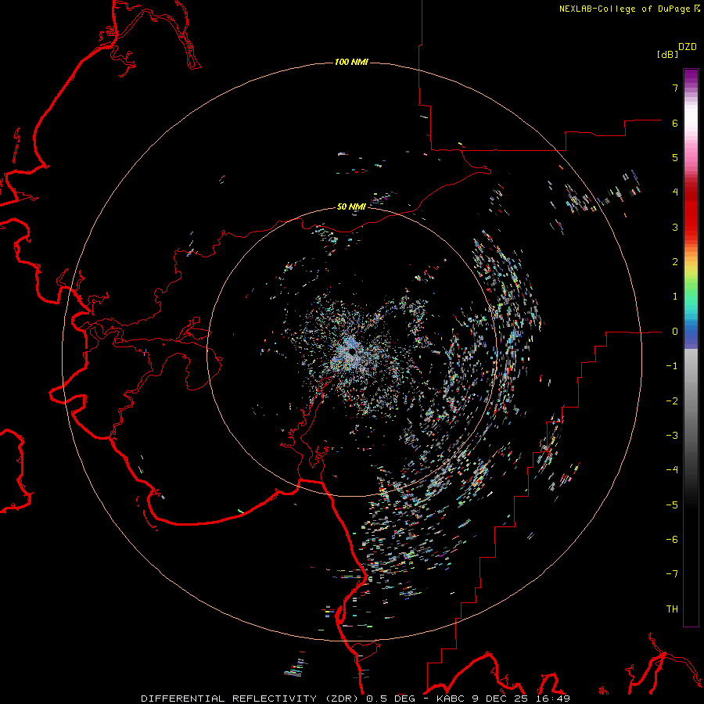Screen dimensions: 704x704
Task: Click the TH threshold label on scale
Action: coord(672,609)
